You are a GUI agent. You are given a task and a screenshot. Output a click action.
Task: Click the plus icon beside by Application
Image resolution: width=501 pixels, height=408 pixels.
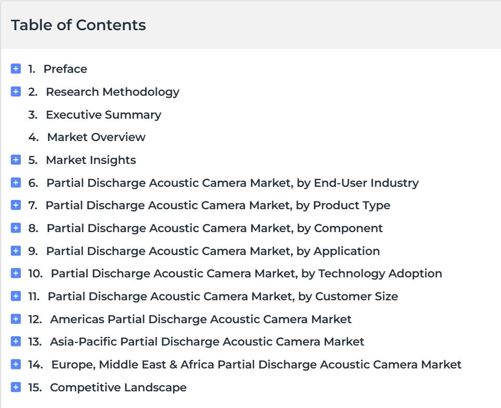16,251
